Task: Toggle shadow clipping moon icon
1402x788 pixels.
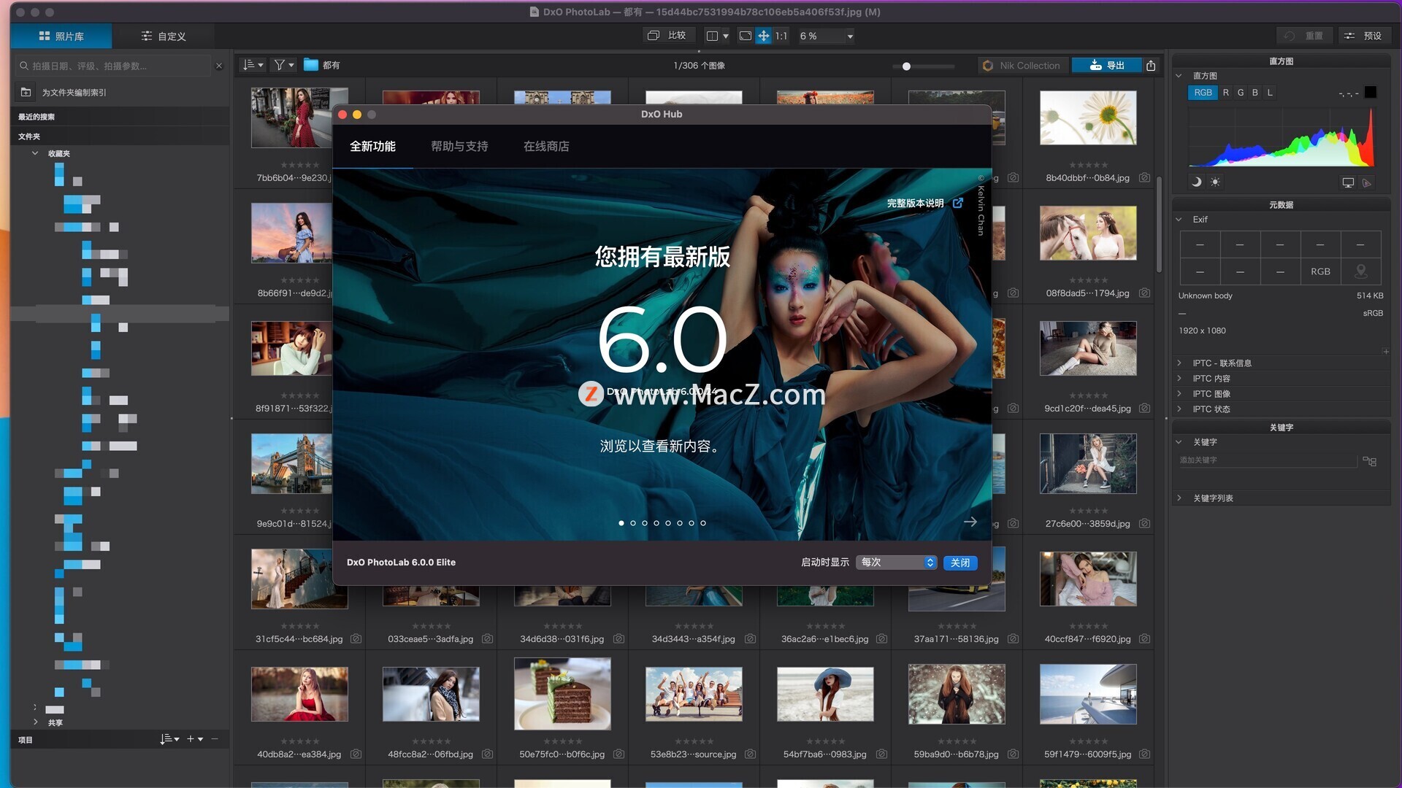Action: (1196, 182)
